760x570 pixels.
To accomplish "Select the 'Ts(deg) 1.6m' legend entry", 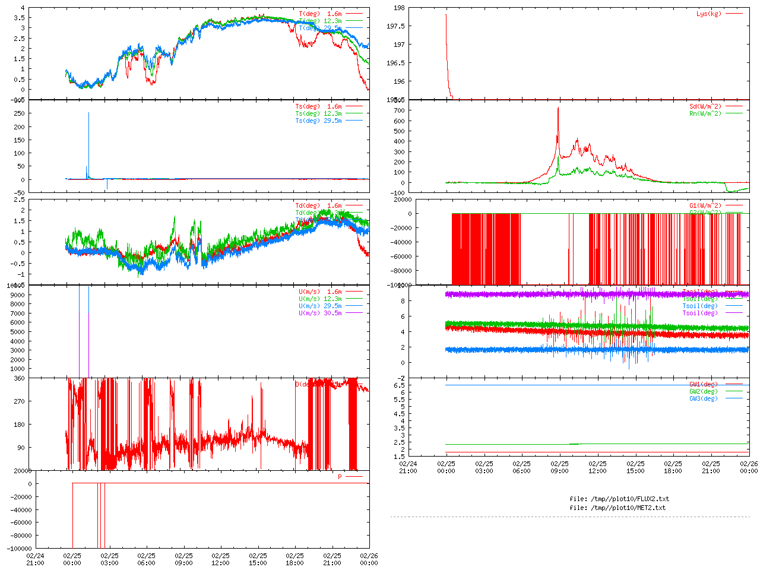I will tap(318, 107).
